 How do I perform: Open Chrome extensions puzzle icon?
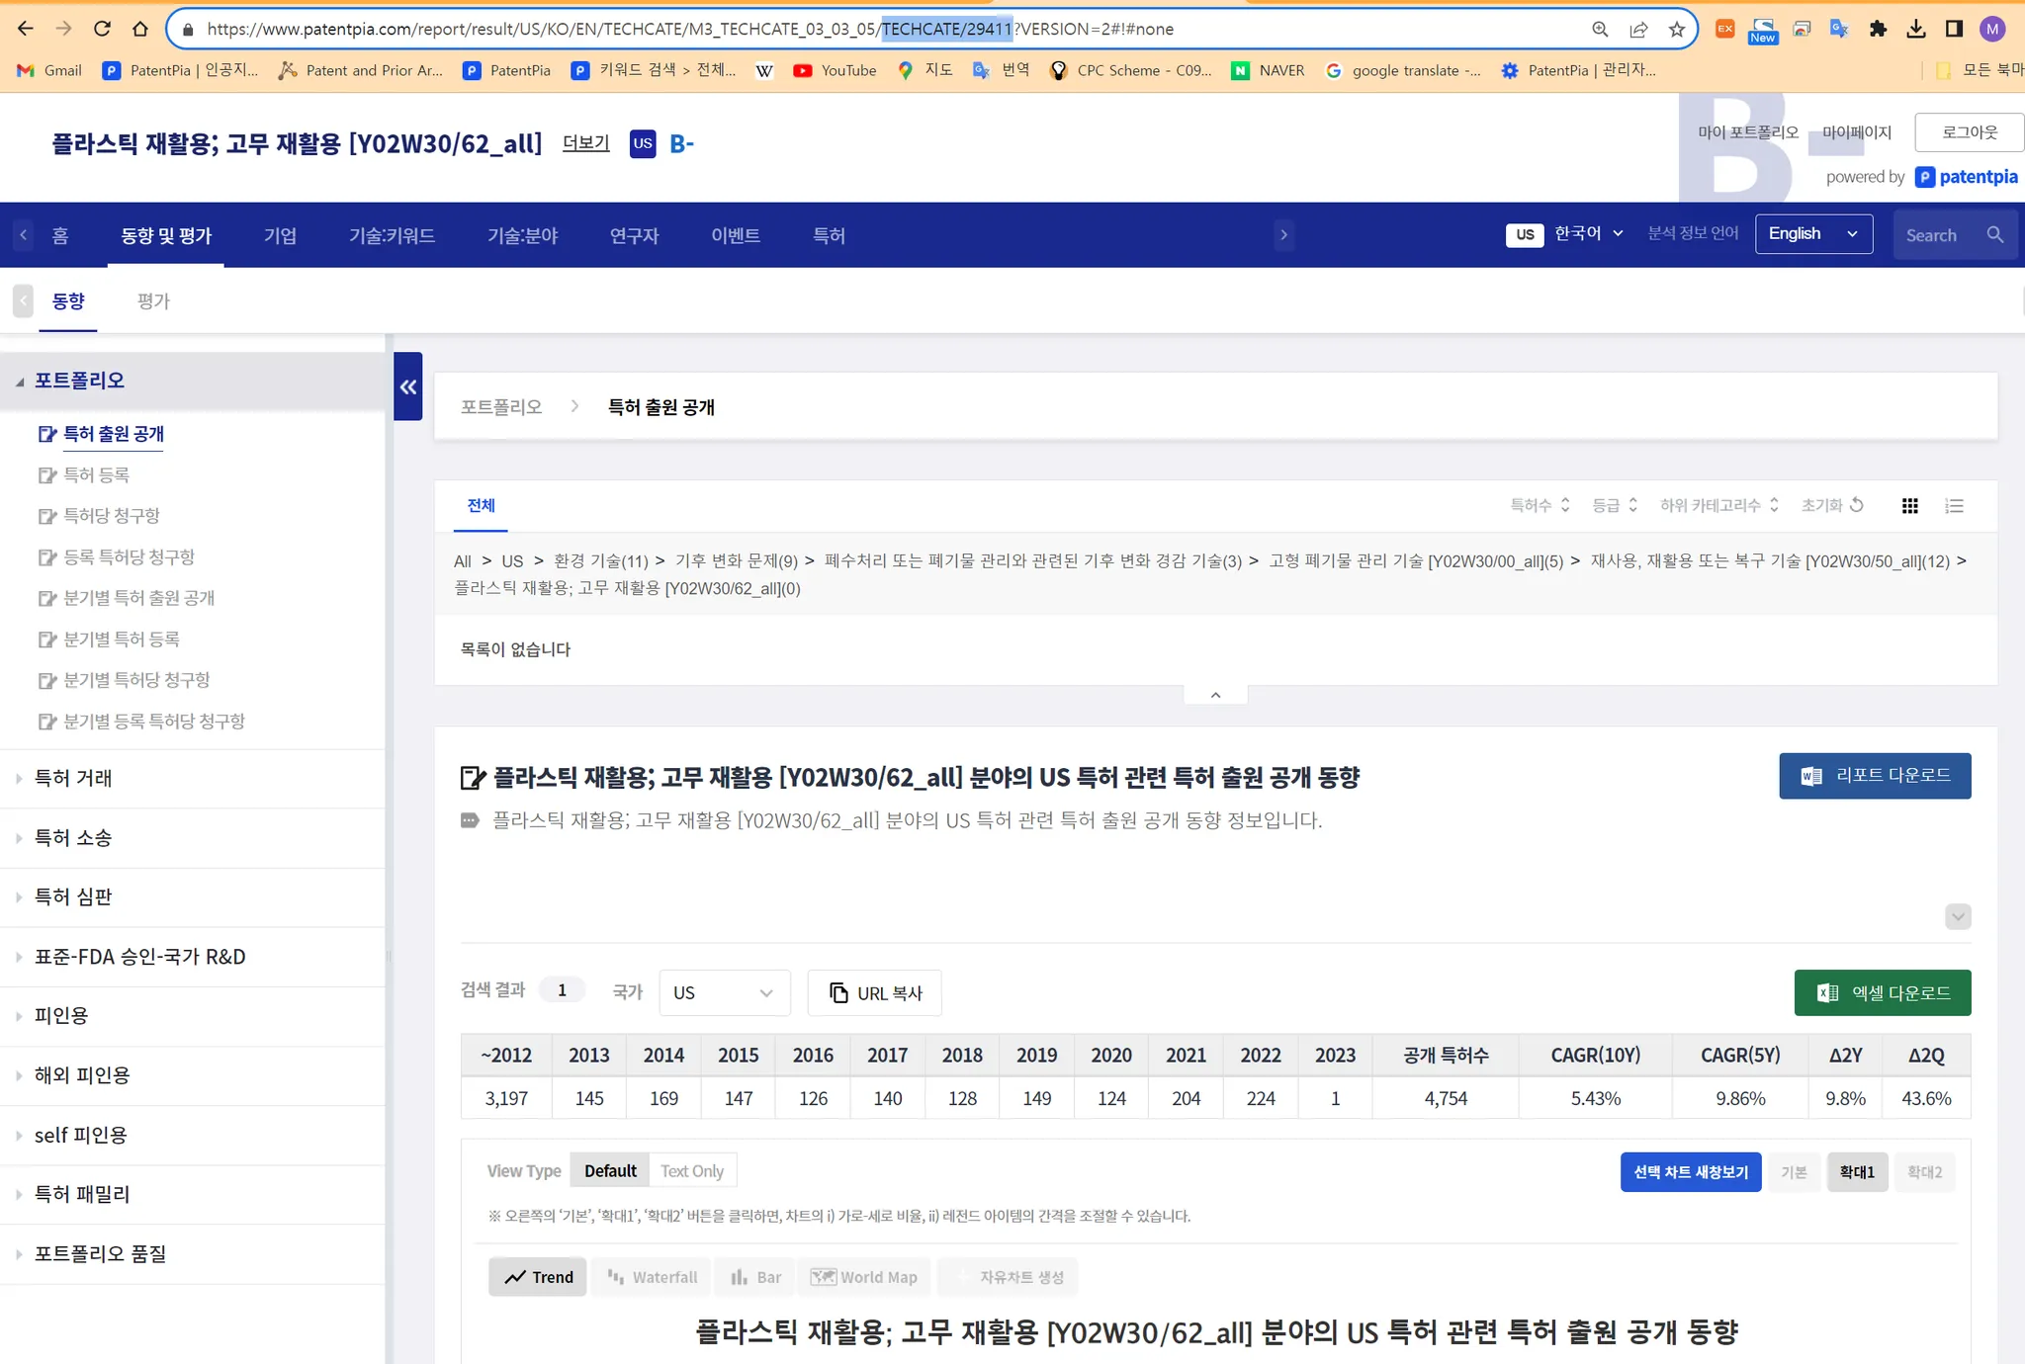1878,30
